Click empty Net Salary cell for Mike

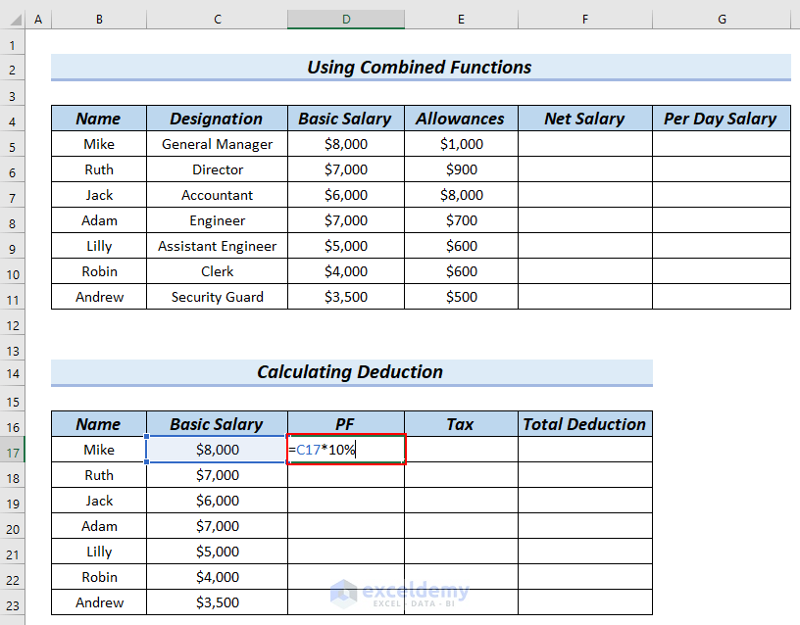click(x=585, y=144)
